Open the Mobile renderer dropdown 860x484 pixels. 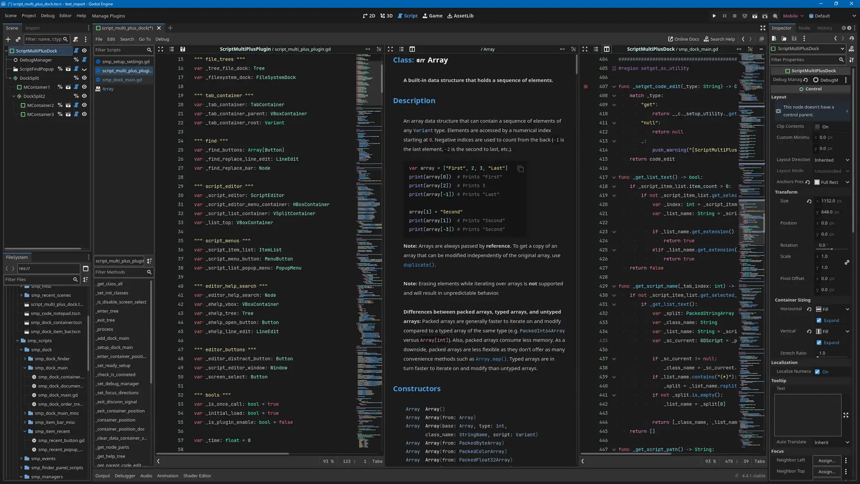coord(793,16)
